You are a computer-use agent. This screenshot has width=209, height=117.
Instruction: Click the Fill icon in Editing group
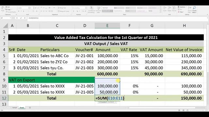click(x=179, y=9)
